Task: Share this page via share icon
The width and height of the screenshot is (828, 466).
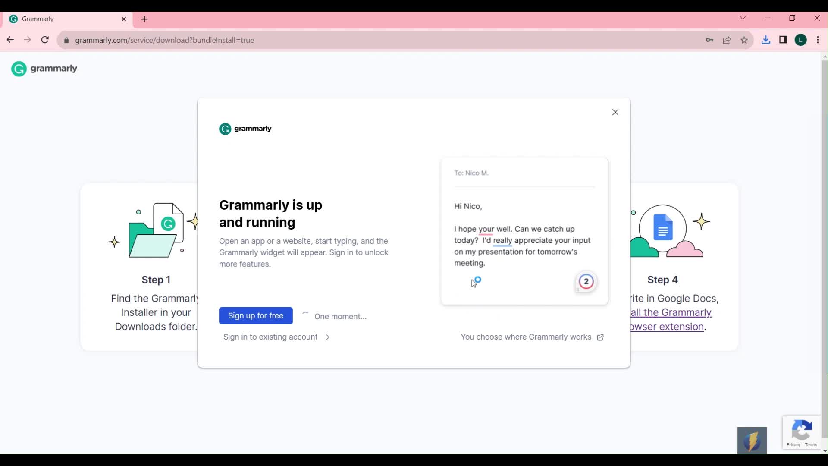Action: 727,40
